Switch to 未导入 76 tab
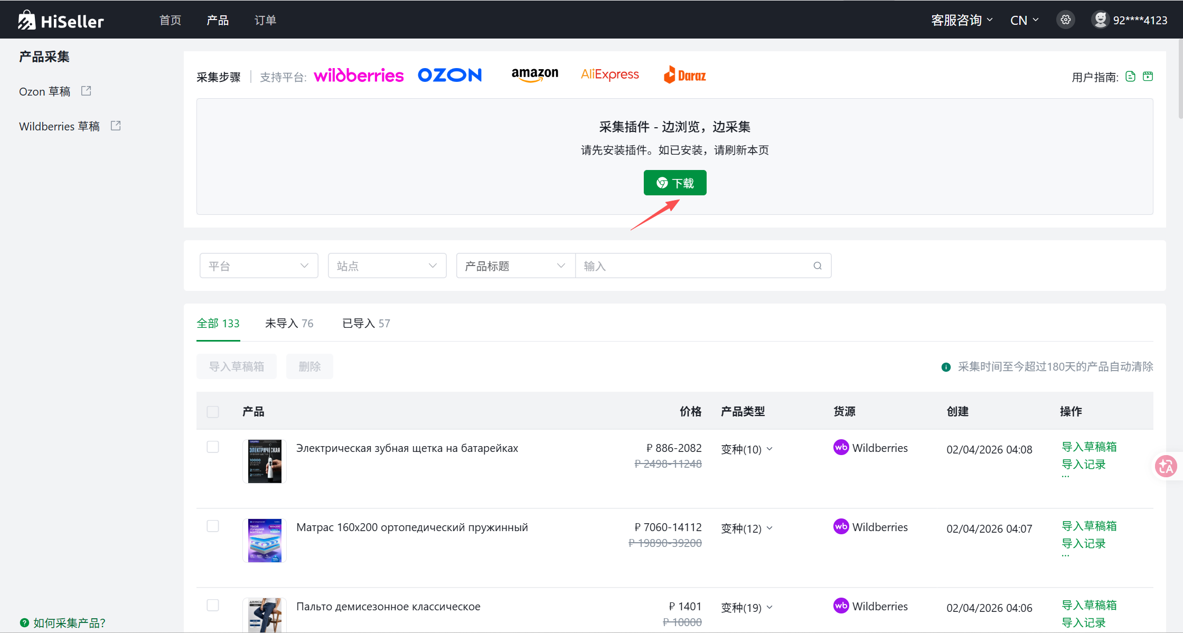The height and width of the screenshot is (633, 1183). [x=289, y=323]
